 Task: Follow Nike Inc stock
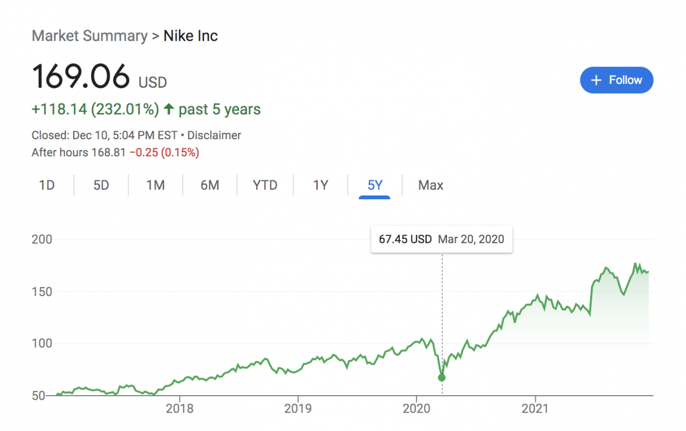tap(616, 80)
